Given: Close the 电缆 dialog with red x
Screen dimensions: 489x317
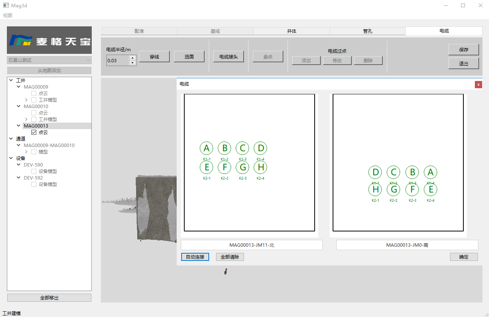Looking at the screenshot, I should (478, 84).
